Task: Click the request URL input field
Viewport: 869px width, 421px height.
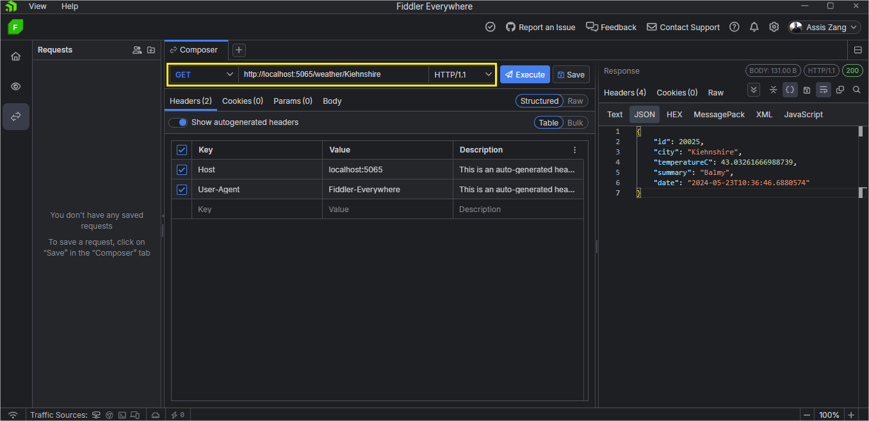Action: coord(333,74)
